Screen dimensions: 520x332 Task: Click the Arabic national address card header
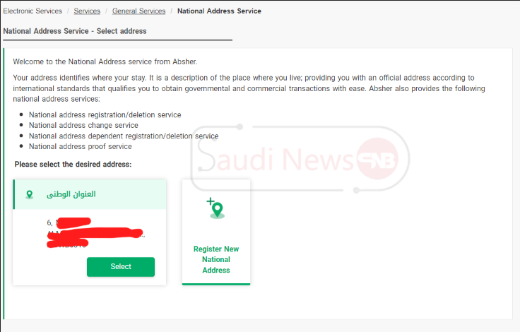click(x=90, y=194)
